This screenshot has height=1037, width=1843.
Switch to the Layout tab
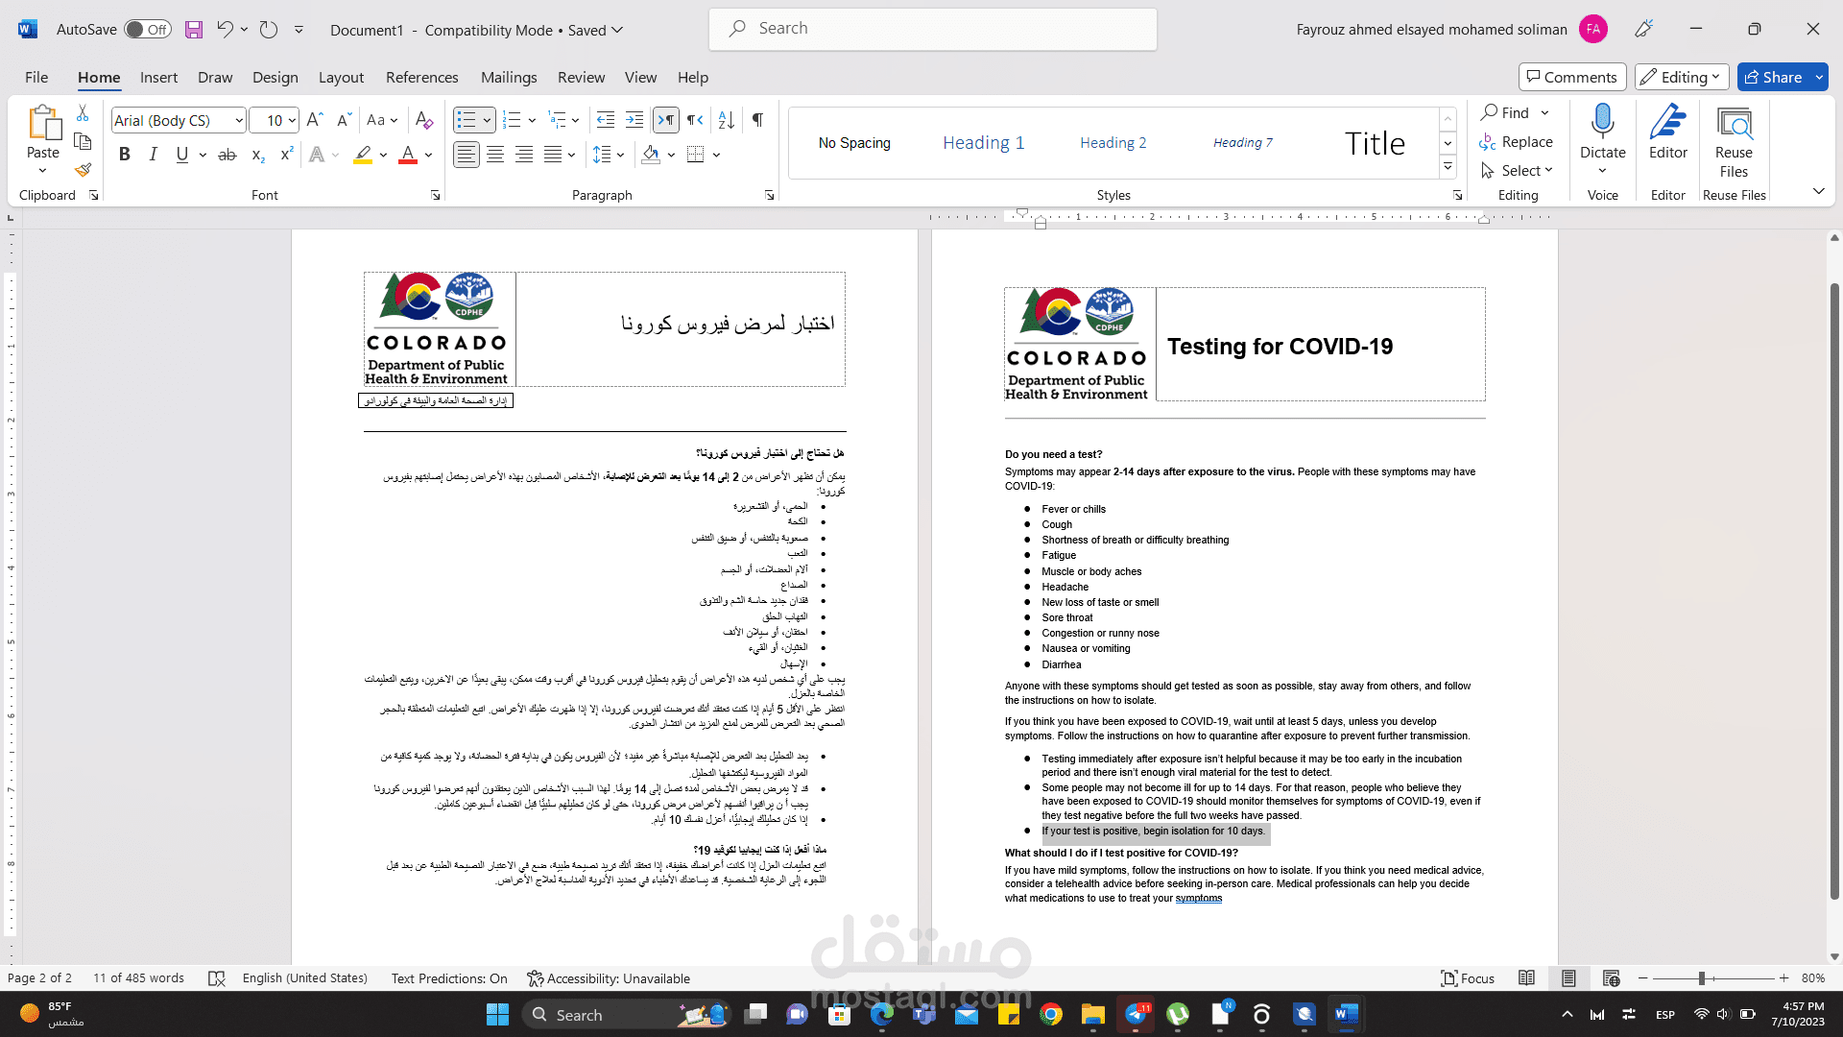341,78
